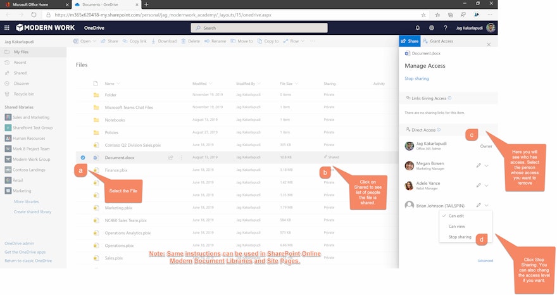Click the More libraries link
The width and height of the screenshot is (557, 295).
click(27, 201)
